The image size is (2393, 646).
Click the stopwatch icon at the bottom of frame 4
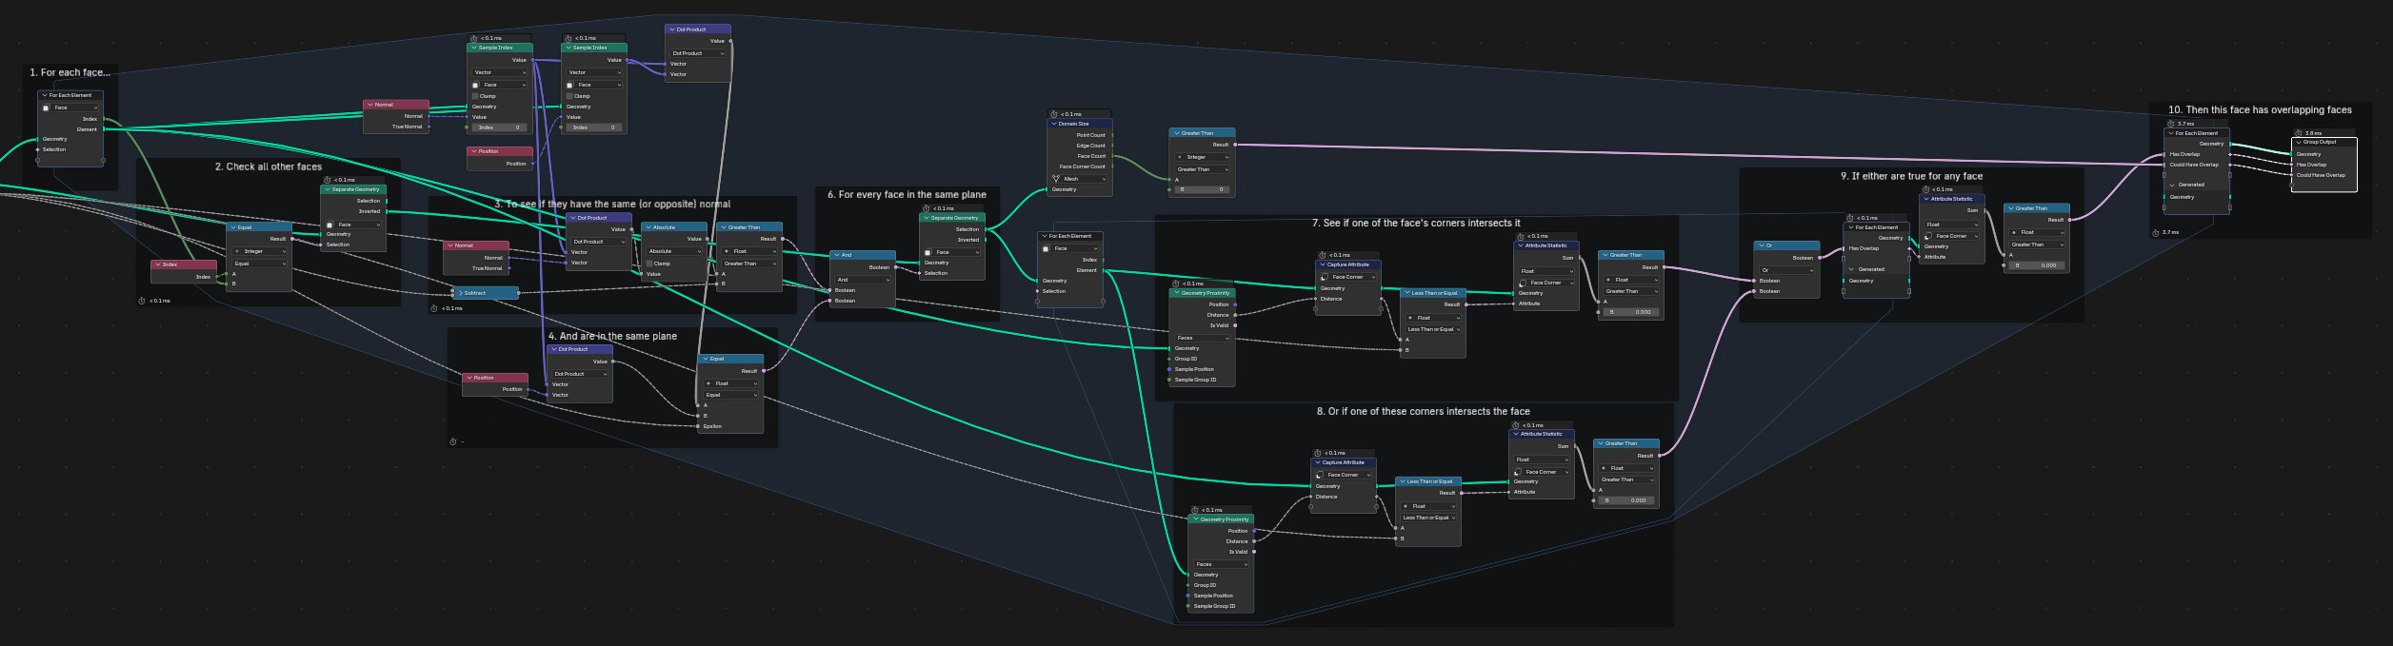(x=453, y=441)
